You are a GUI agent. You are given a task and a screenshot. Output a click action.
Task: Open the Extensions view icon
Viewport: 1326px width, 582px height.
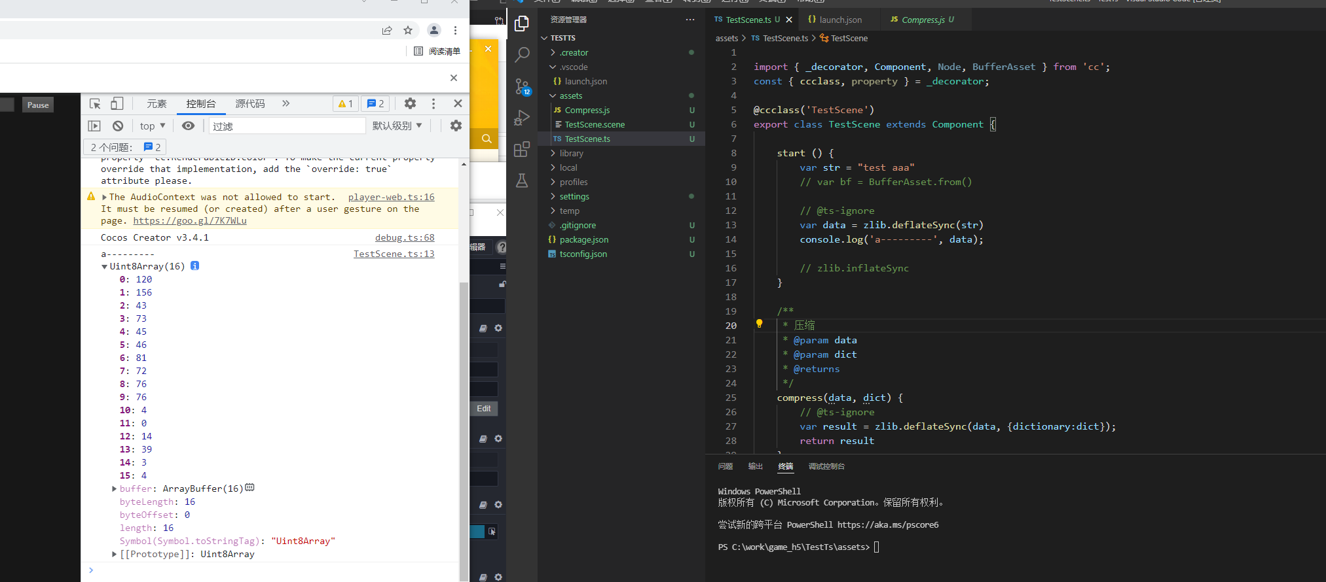click(522, 150)
